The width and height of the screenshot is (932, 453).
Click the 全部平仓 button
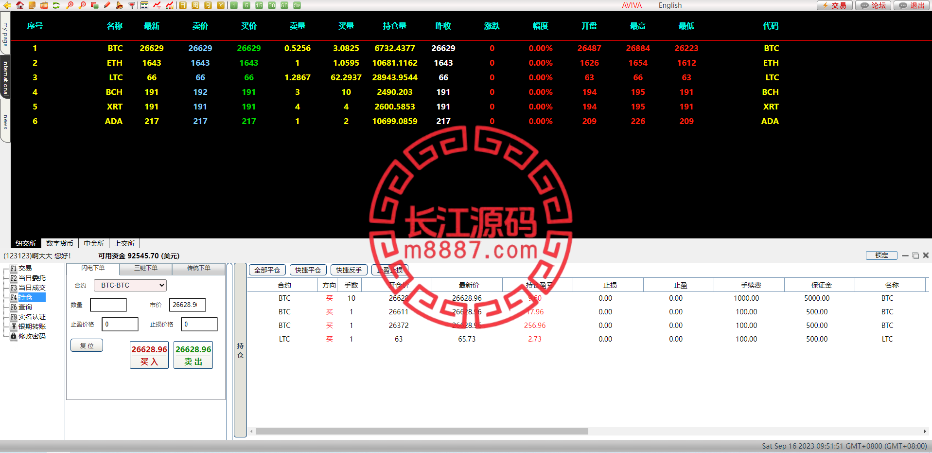(267, 270)
